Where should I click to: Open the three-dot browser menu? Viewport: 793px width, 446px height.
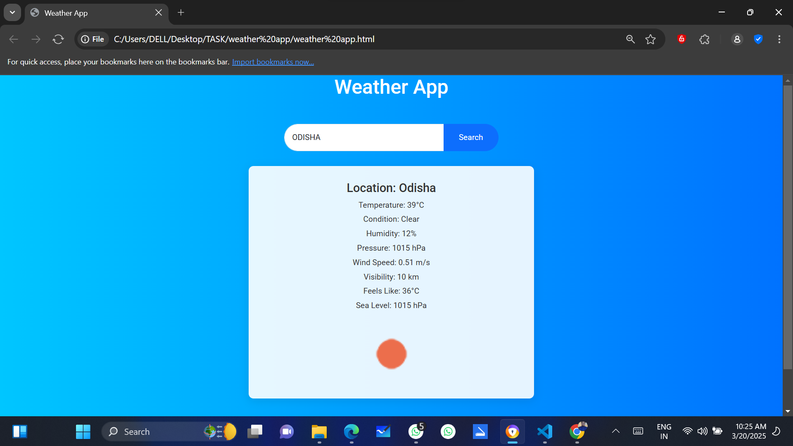tap(779, 39)
